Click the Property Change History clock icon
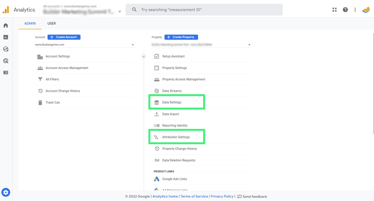374x201 pixels. tap(157, 149)
